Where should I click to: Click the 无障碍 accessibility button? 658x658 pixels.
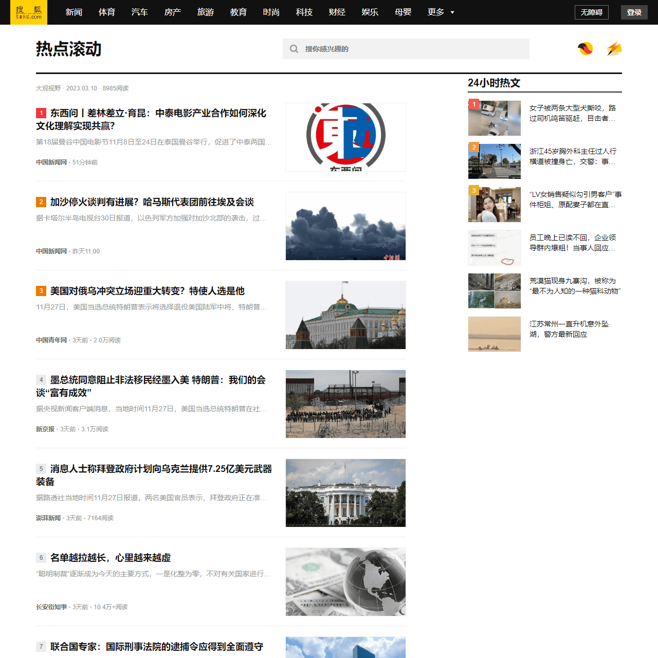coord(592,12)
